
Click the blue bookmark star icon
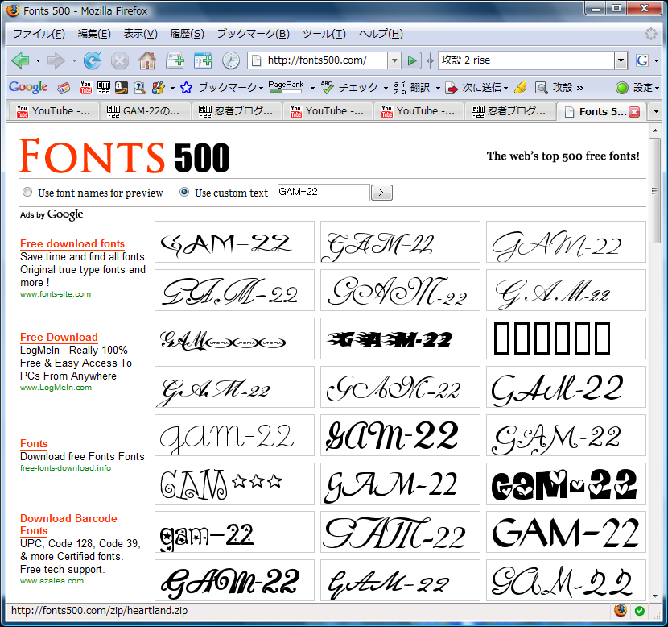pos(186,88)
